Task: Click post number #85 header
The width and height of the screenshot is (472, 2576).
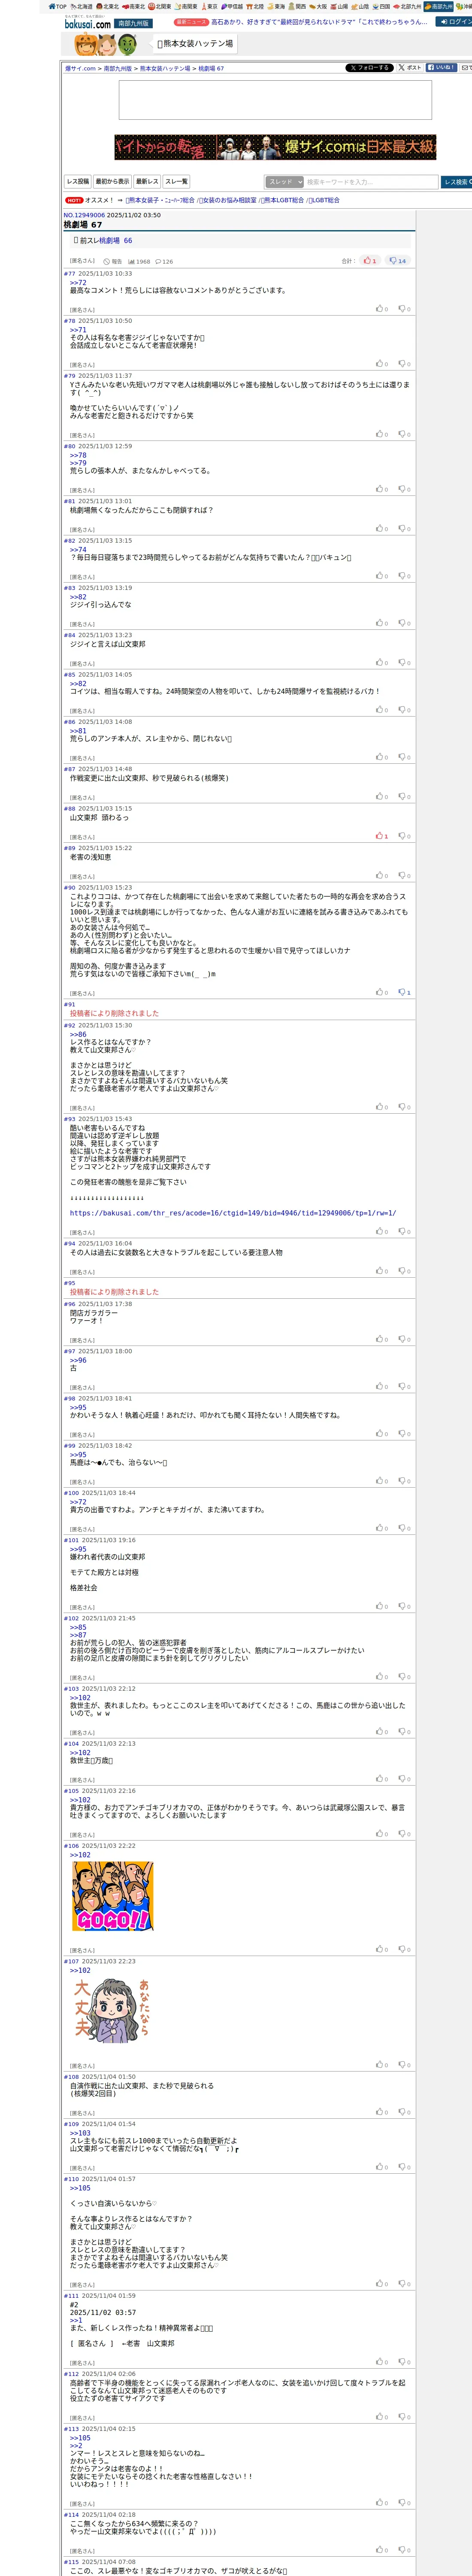Action: (x=70, y=675)
